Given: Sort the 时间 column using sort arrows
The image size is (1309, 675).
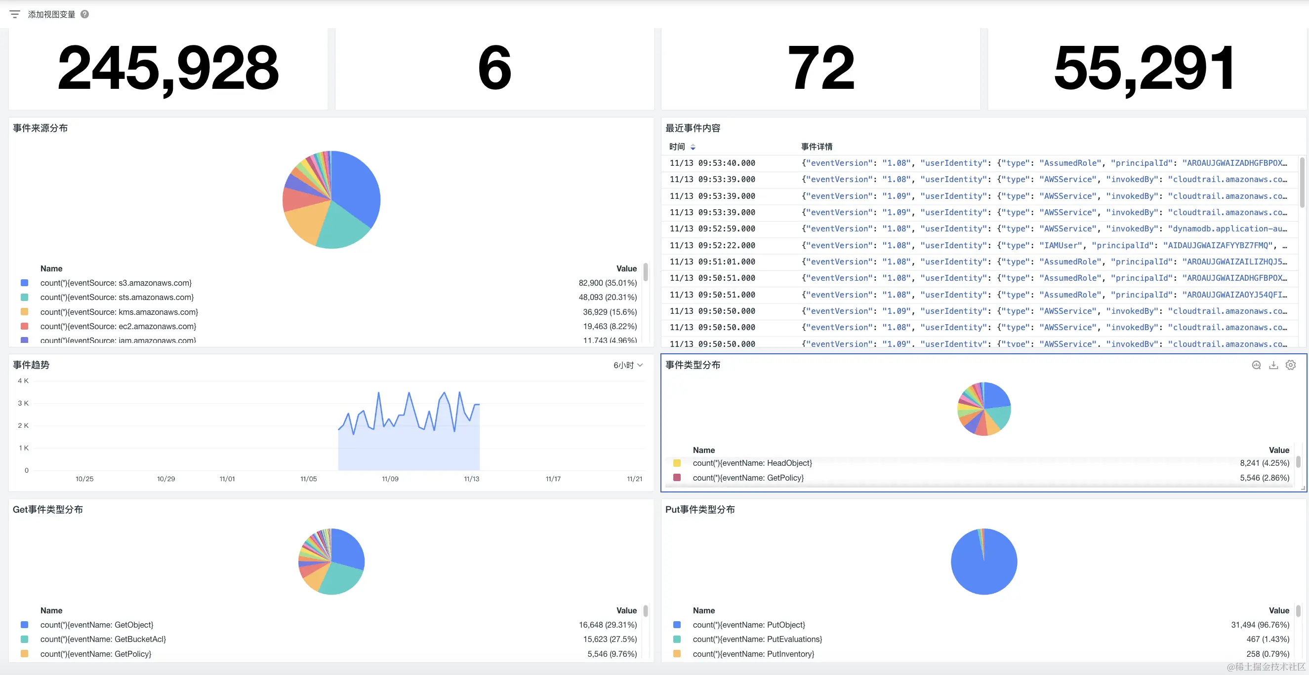Looking at the screenshot, I should (693, 147).
